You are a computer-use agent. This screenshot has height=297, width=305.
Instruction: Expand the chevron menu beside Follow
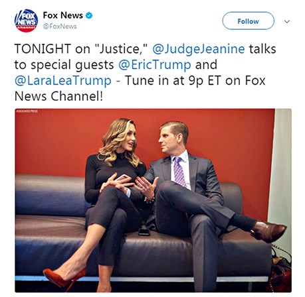287,21
